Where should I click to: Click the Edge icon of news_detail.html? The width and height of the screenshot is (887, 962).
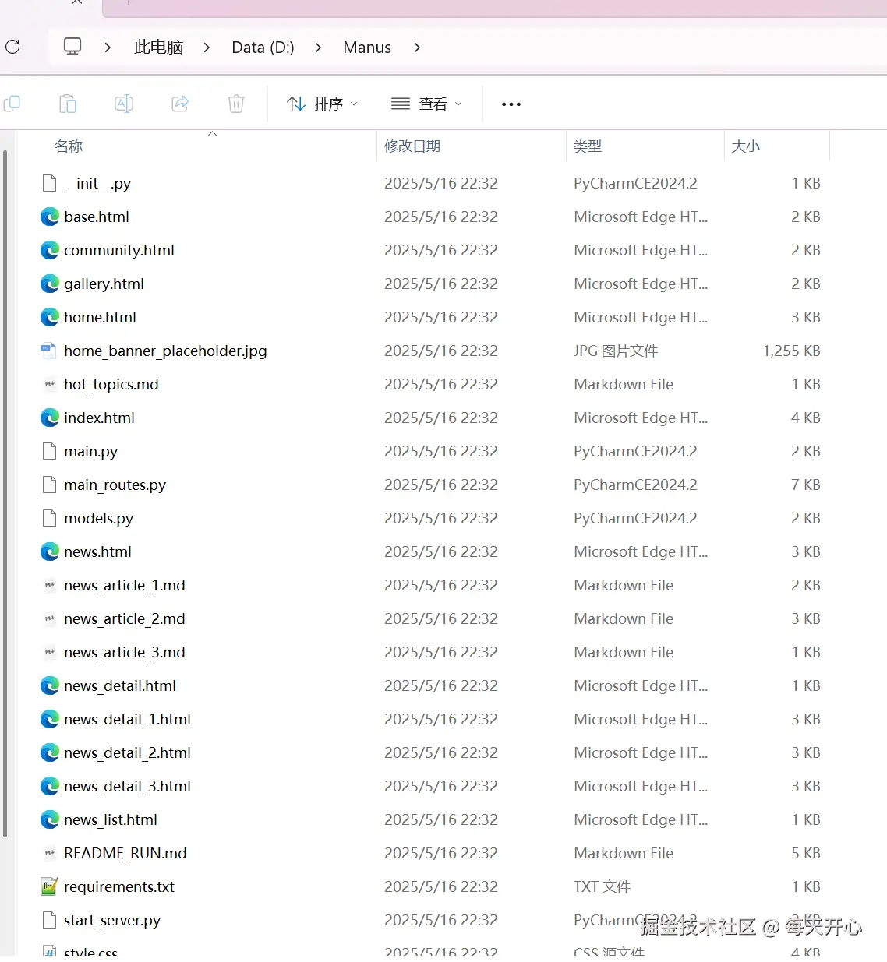coord(49,685)
